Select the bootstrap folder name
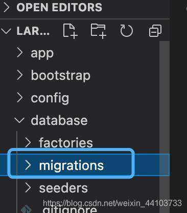This screenshot has width=187, height=213. tap(61, 75)
